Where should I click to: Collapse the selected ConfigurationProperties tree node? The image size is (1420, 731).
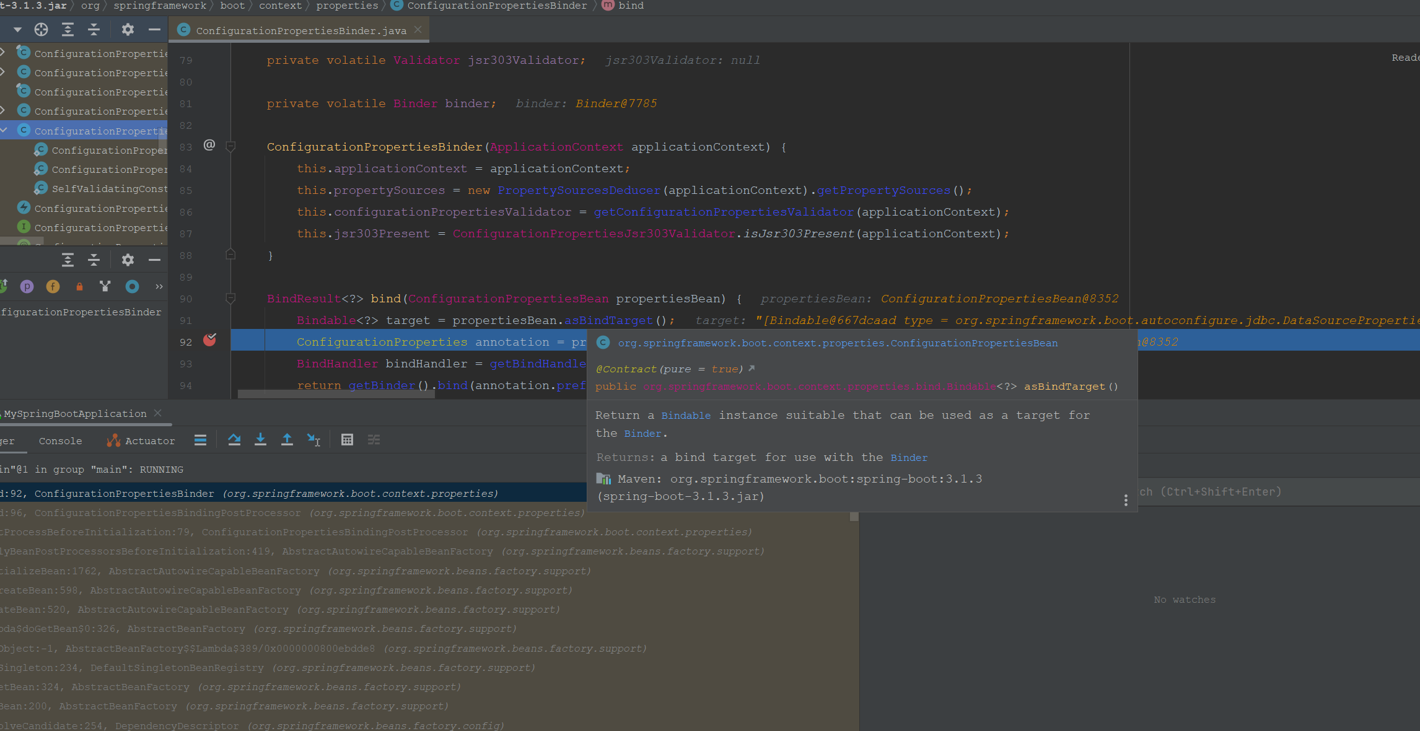point(4,130)
